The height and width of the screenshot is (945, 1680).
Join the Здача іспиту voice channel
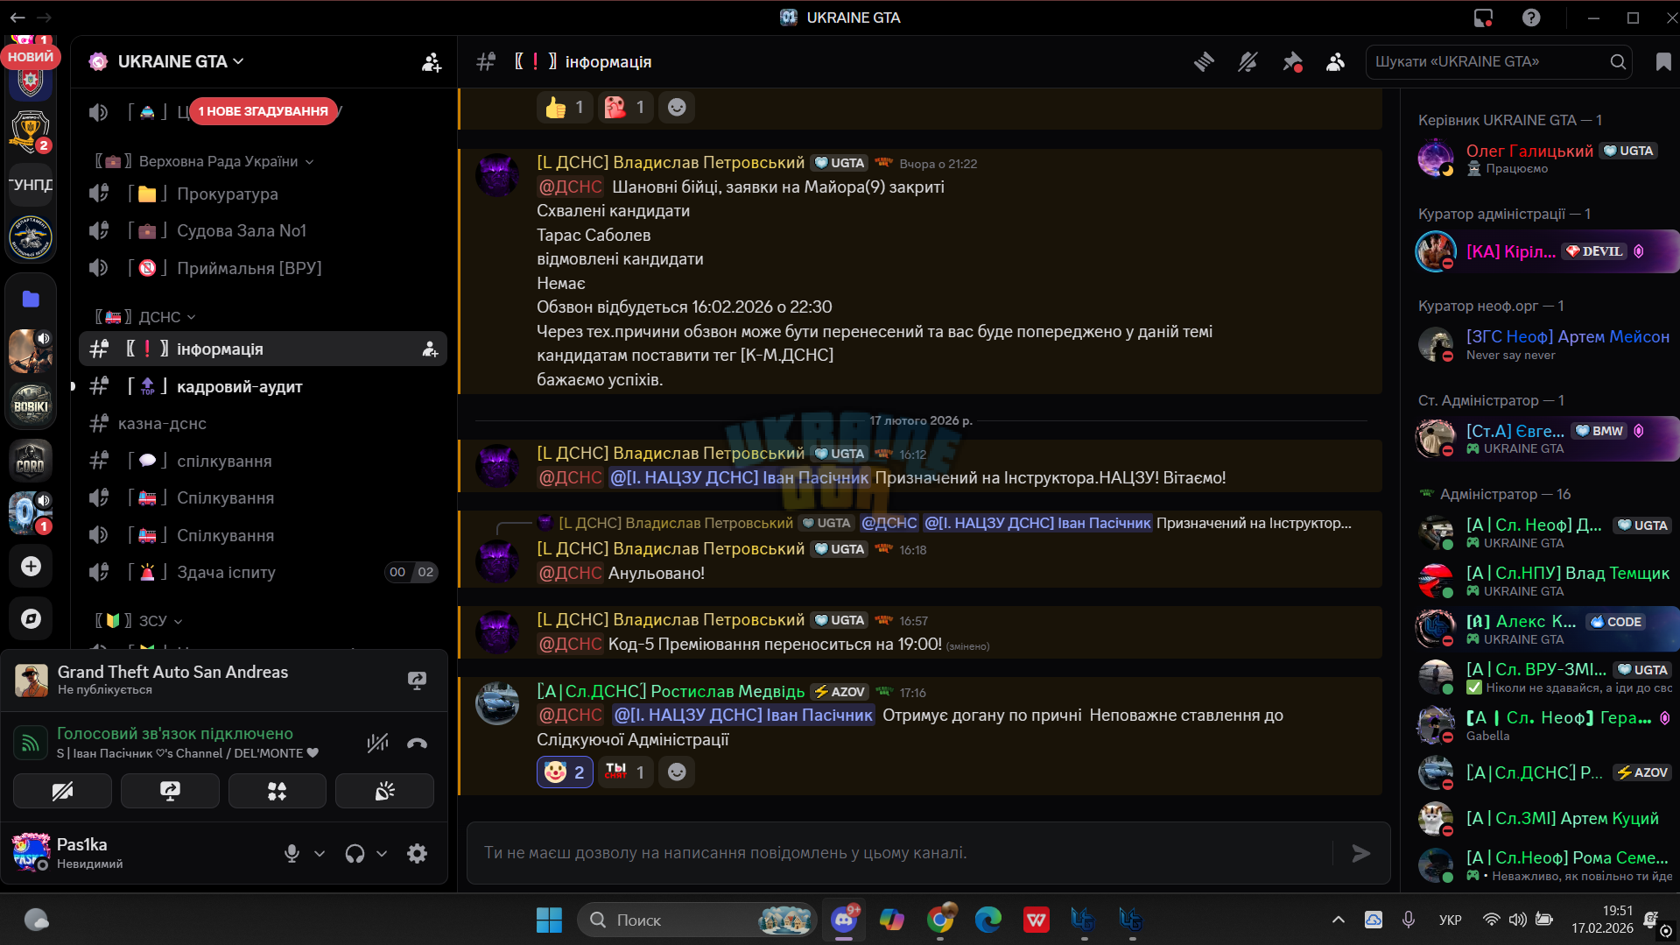coord(263,572)
